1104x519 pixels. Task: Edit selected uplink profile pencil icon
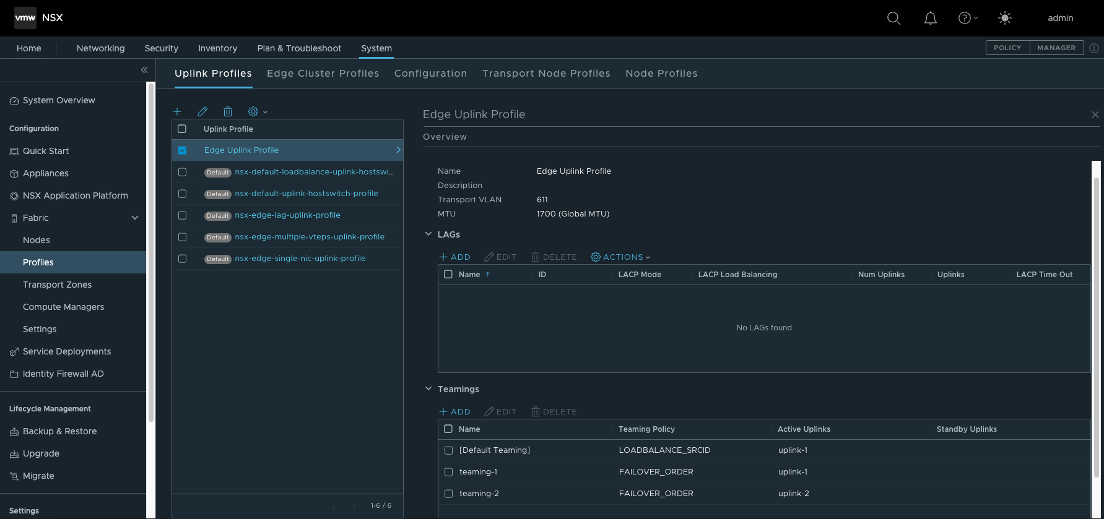202,111
